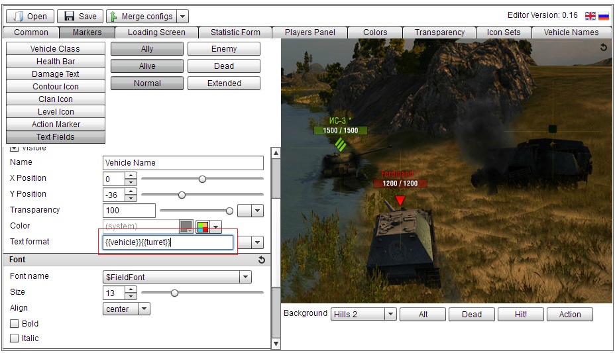Reset Font section with circular arrow
Viewport: 615px width, 353px height.
(x=262, y=260)
